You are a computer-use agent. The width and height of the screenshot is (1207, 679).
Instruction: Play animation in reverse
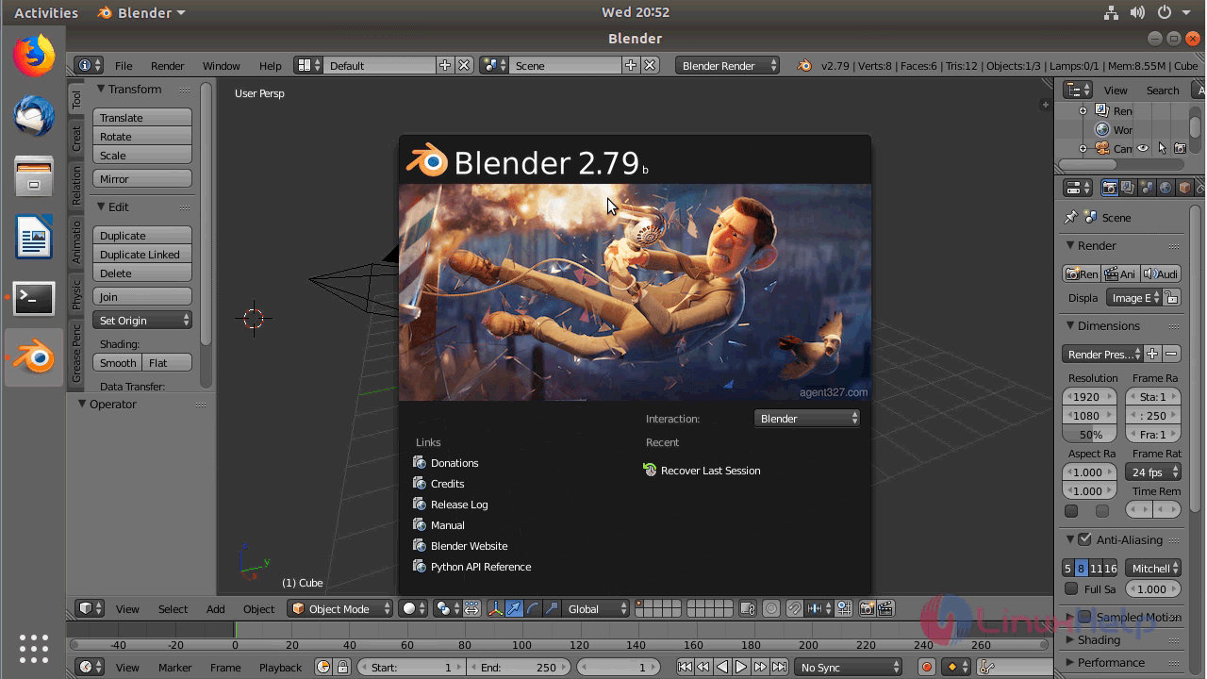pos(721,667)
